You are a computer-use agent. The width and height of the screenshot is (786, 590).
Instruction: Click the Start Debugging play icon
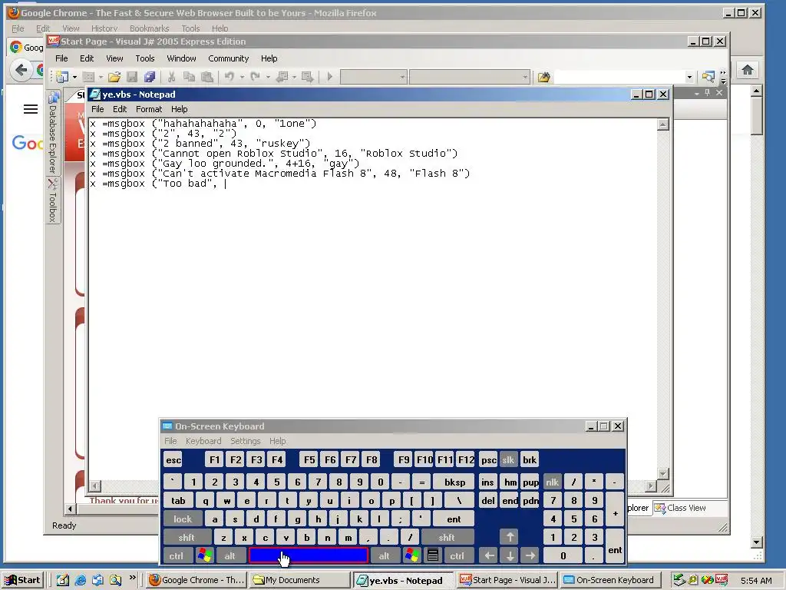click(329, 77)
